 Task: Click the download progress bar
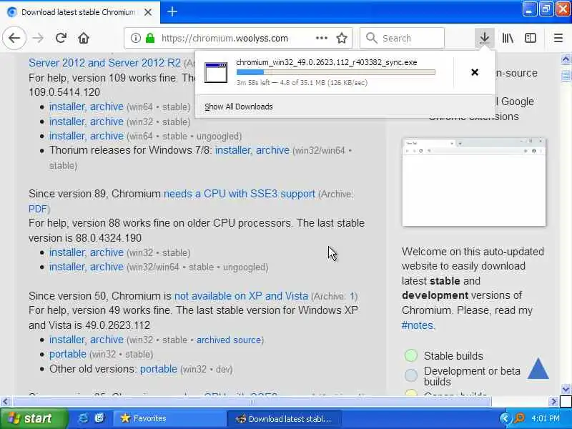click(x=335, y=72)
